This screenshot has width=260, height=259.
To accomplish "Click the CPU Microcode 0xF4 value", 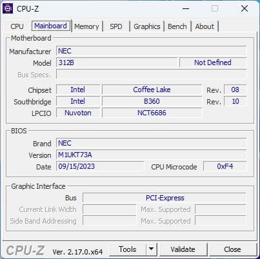I will (225, 166).
